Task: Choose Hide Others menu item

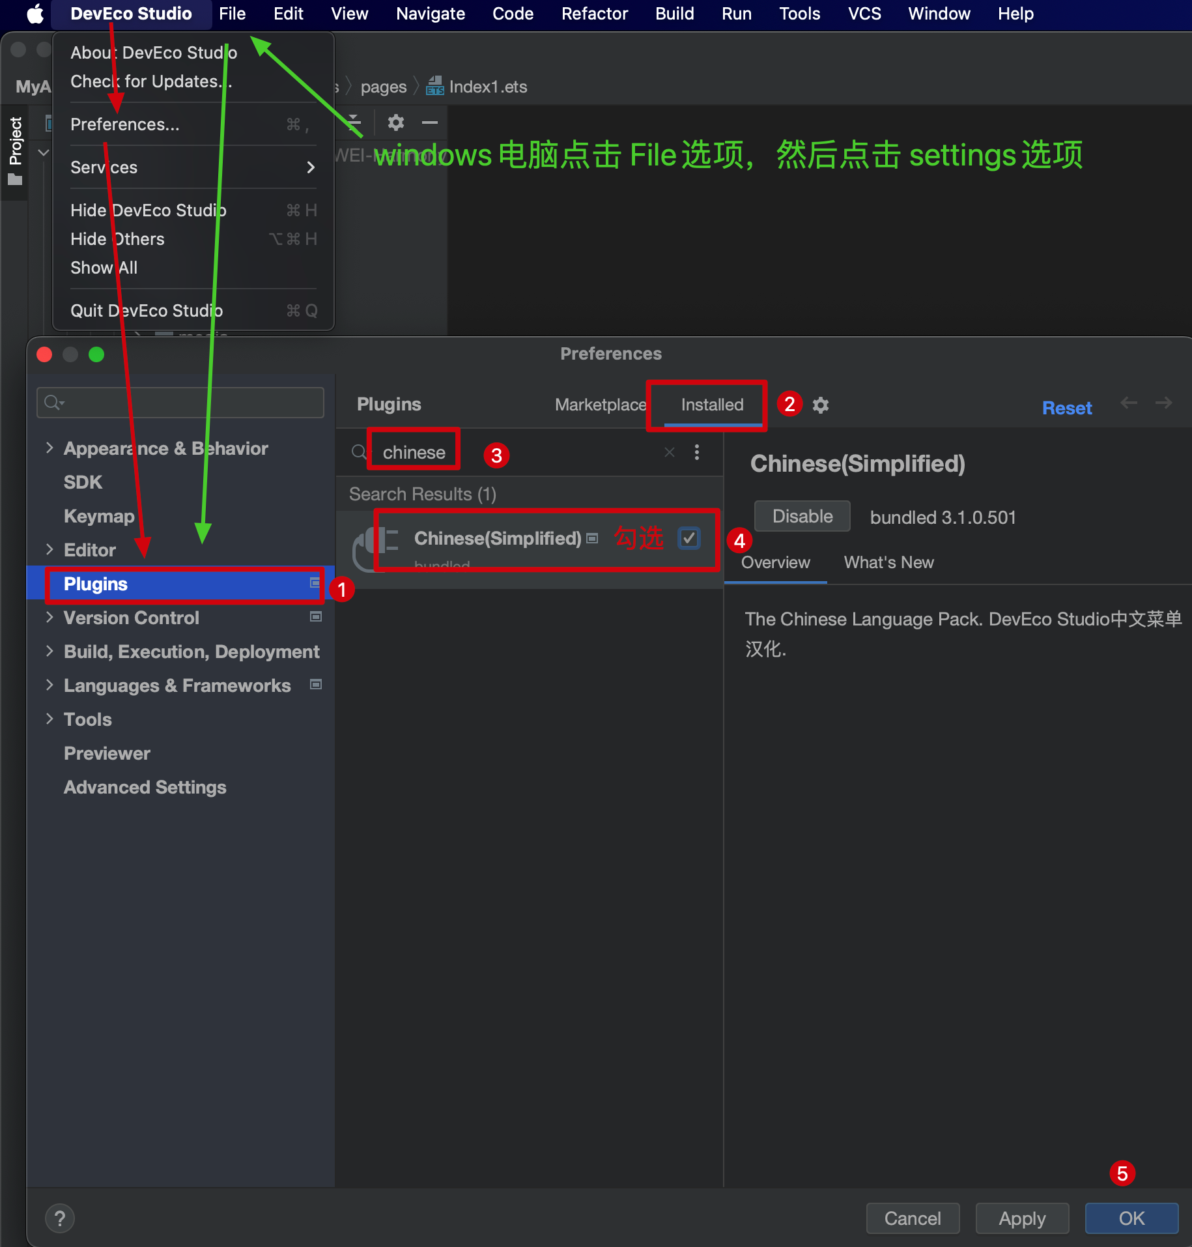Action: [x=193, y=239]
